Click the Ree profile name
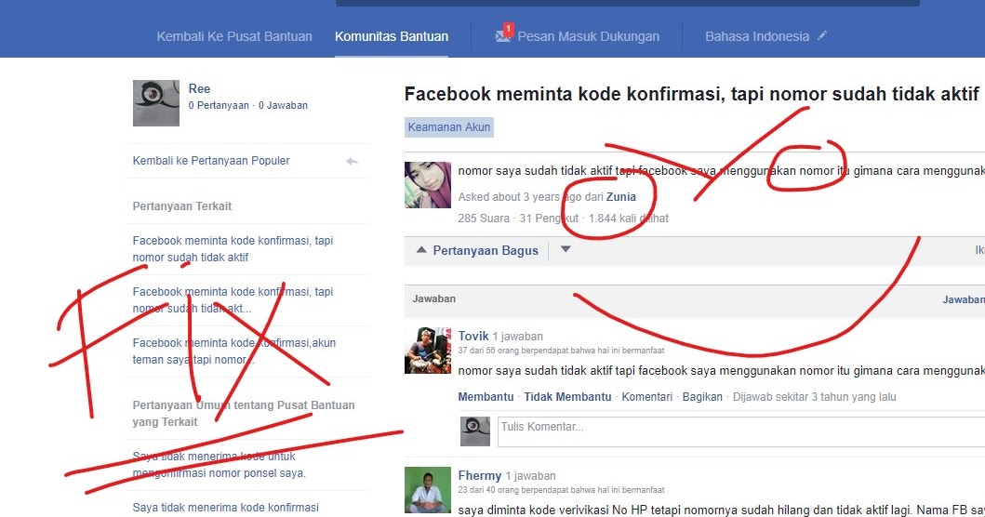This screenshot has height=517, width=985. 199,88
